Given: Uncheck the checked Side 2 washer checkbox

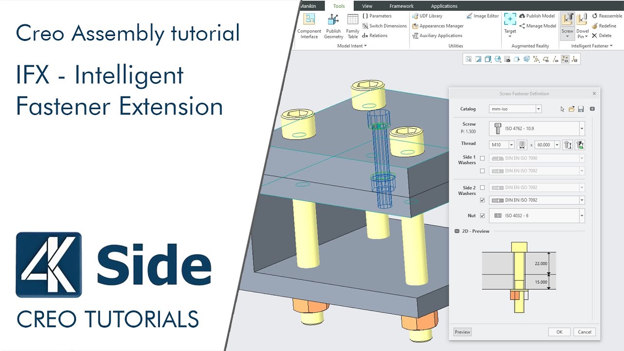Looking at the screenshot, I should [483, 200].
